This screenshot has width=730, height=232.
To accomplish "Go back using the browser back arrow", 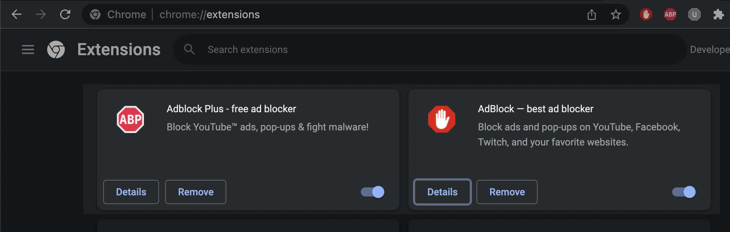I will [17, 14].
